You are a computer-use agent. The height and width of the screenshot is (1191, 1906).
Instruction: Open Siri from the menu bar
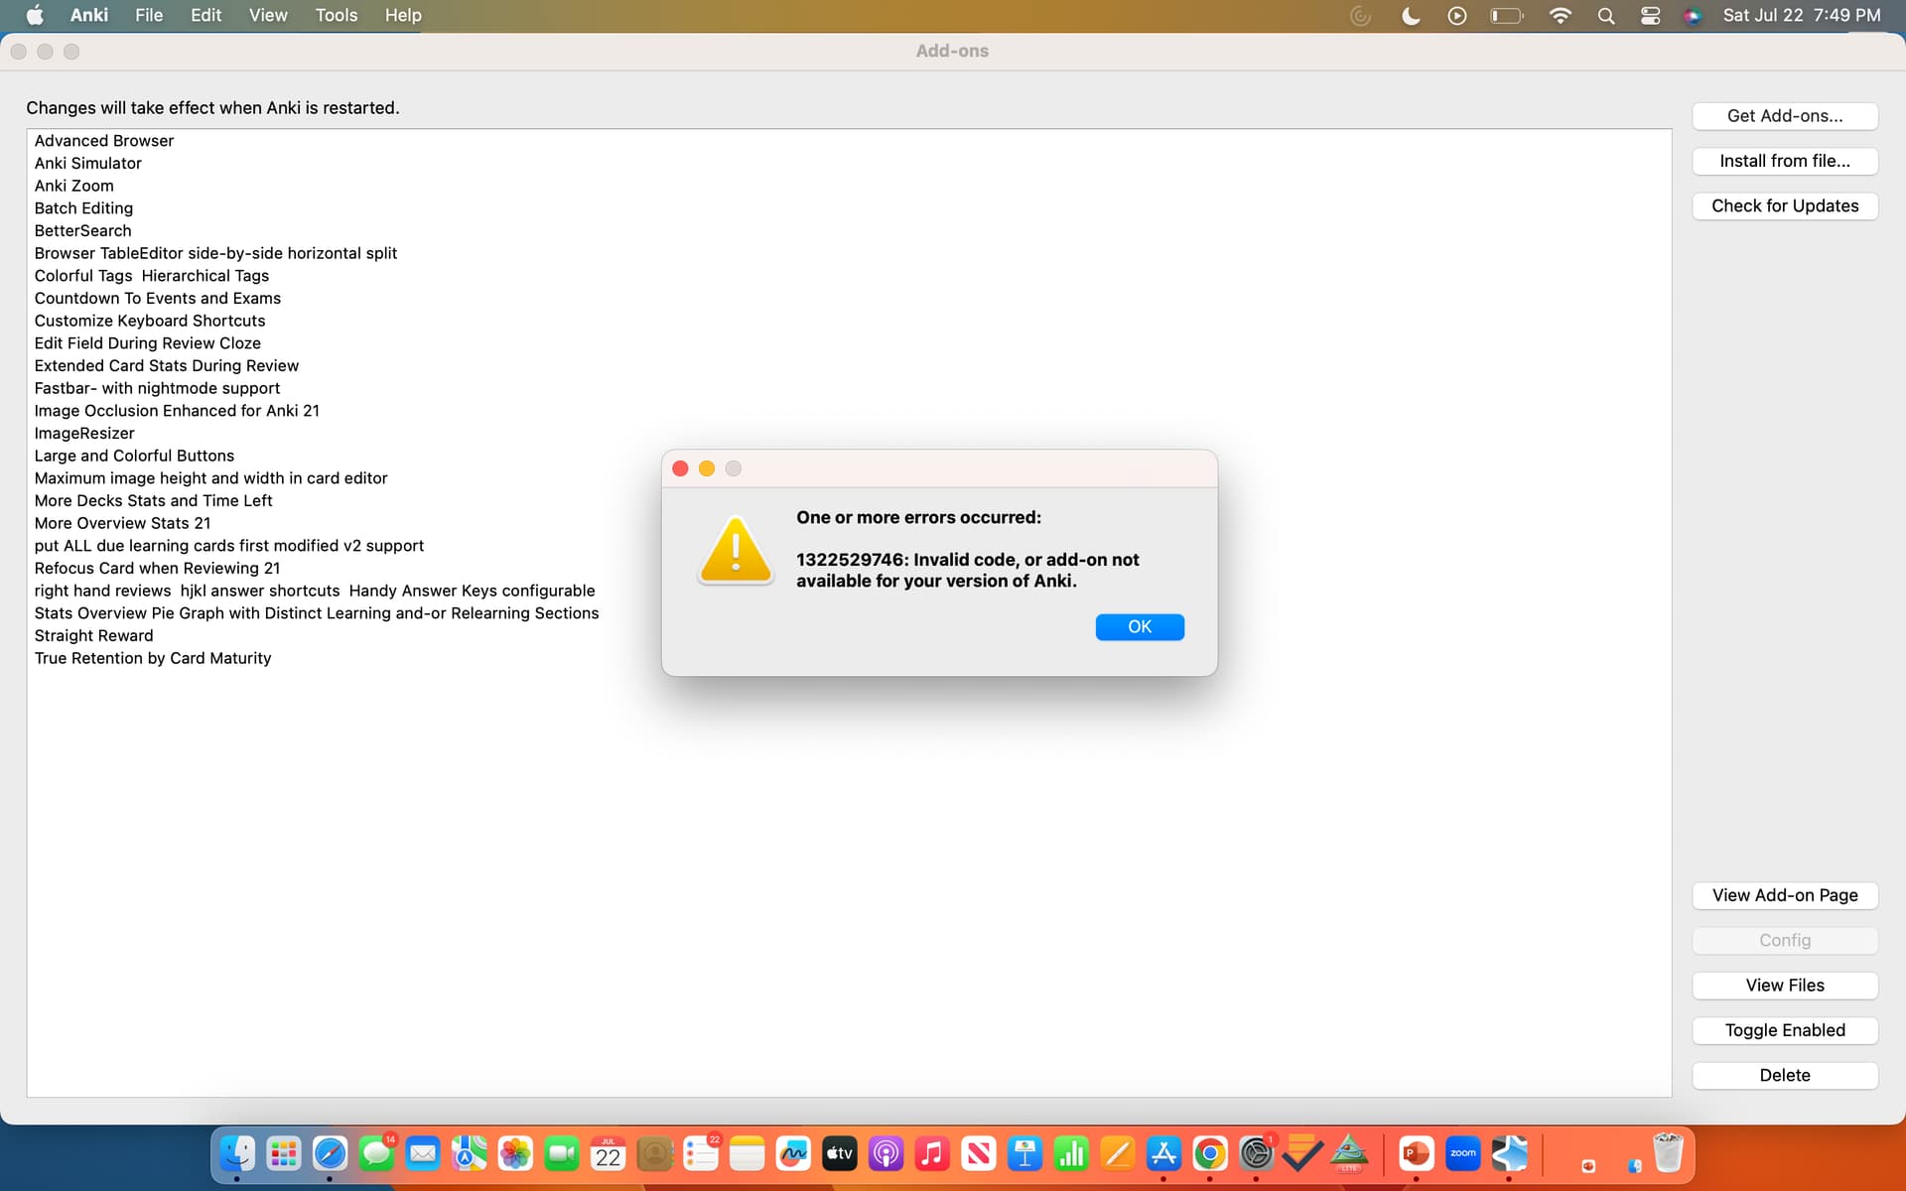pyautogui.click(x=1693, y=15)
